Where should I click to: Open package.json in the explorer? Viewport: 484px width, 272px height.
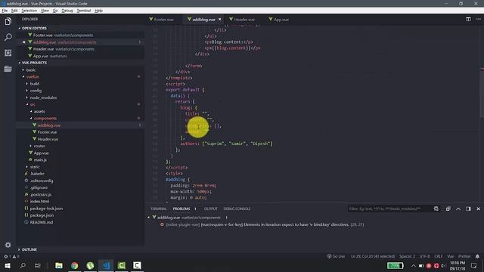click(x=42, y=215)
